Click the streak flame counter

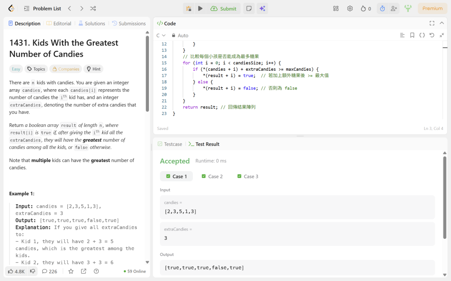click(x=366, y=9)
